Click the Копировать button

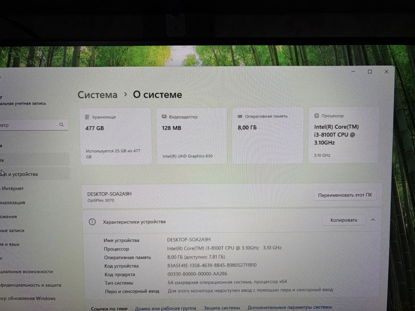tap(343, 220)
